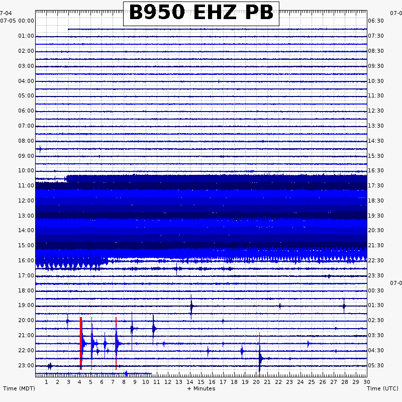Select the 11:00 MDT row label
Viewport: 402px width, 402px height.
[26, 185]
